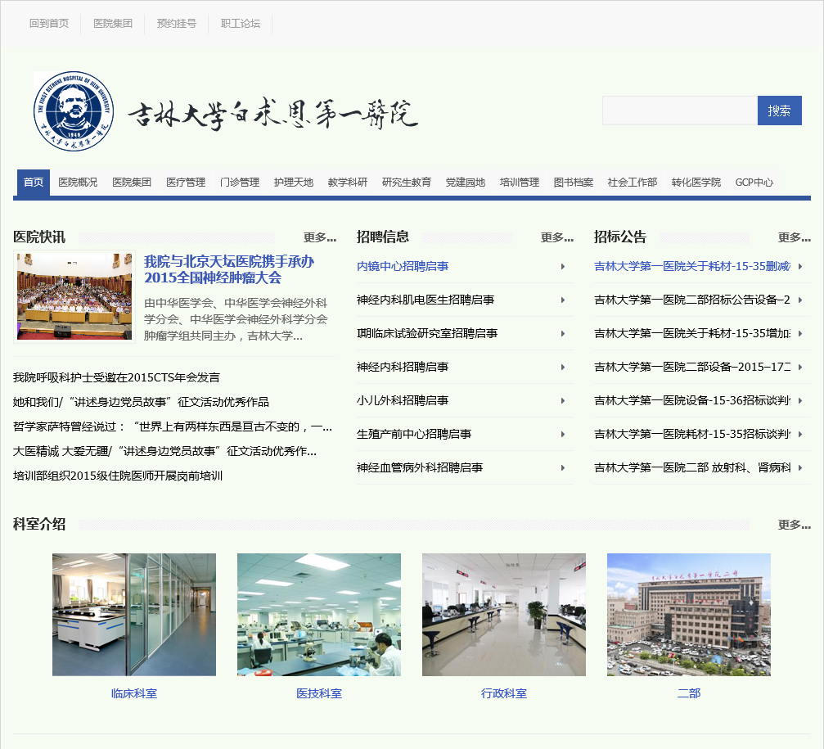
Task: Click arrow beside 生殖产前中心招聘启事
Action: tap(563, 435)
